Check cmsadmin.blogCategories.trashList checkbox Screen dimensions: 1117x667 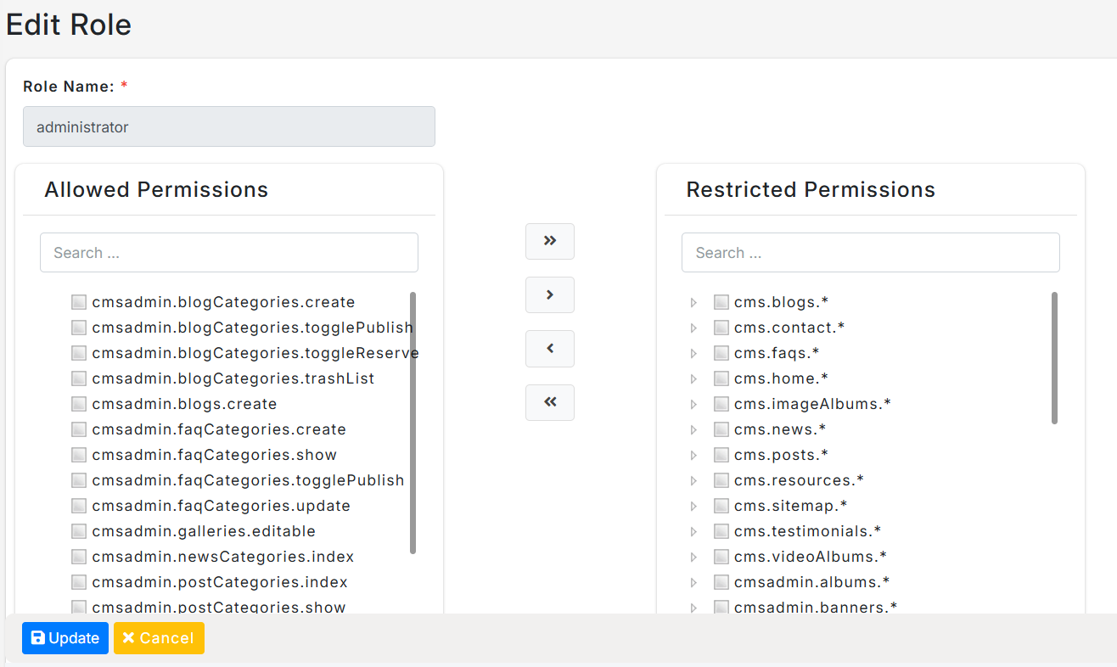coord(79,378)
